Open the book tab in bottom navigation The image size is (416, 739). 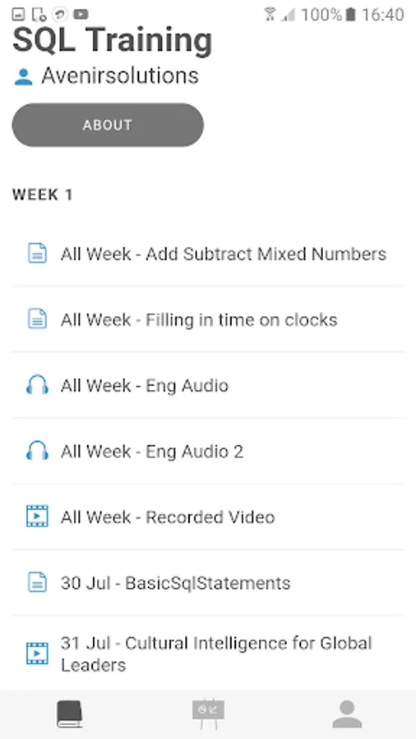tap(69, 714)
